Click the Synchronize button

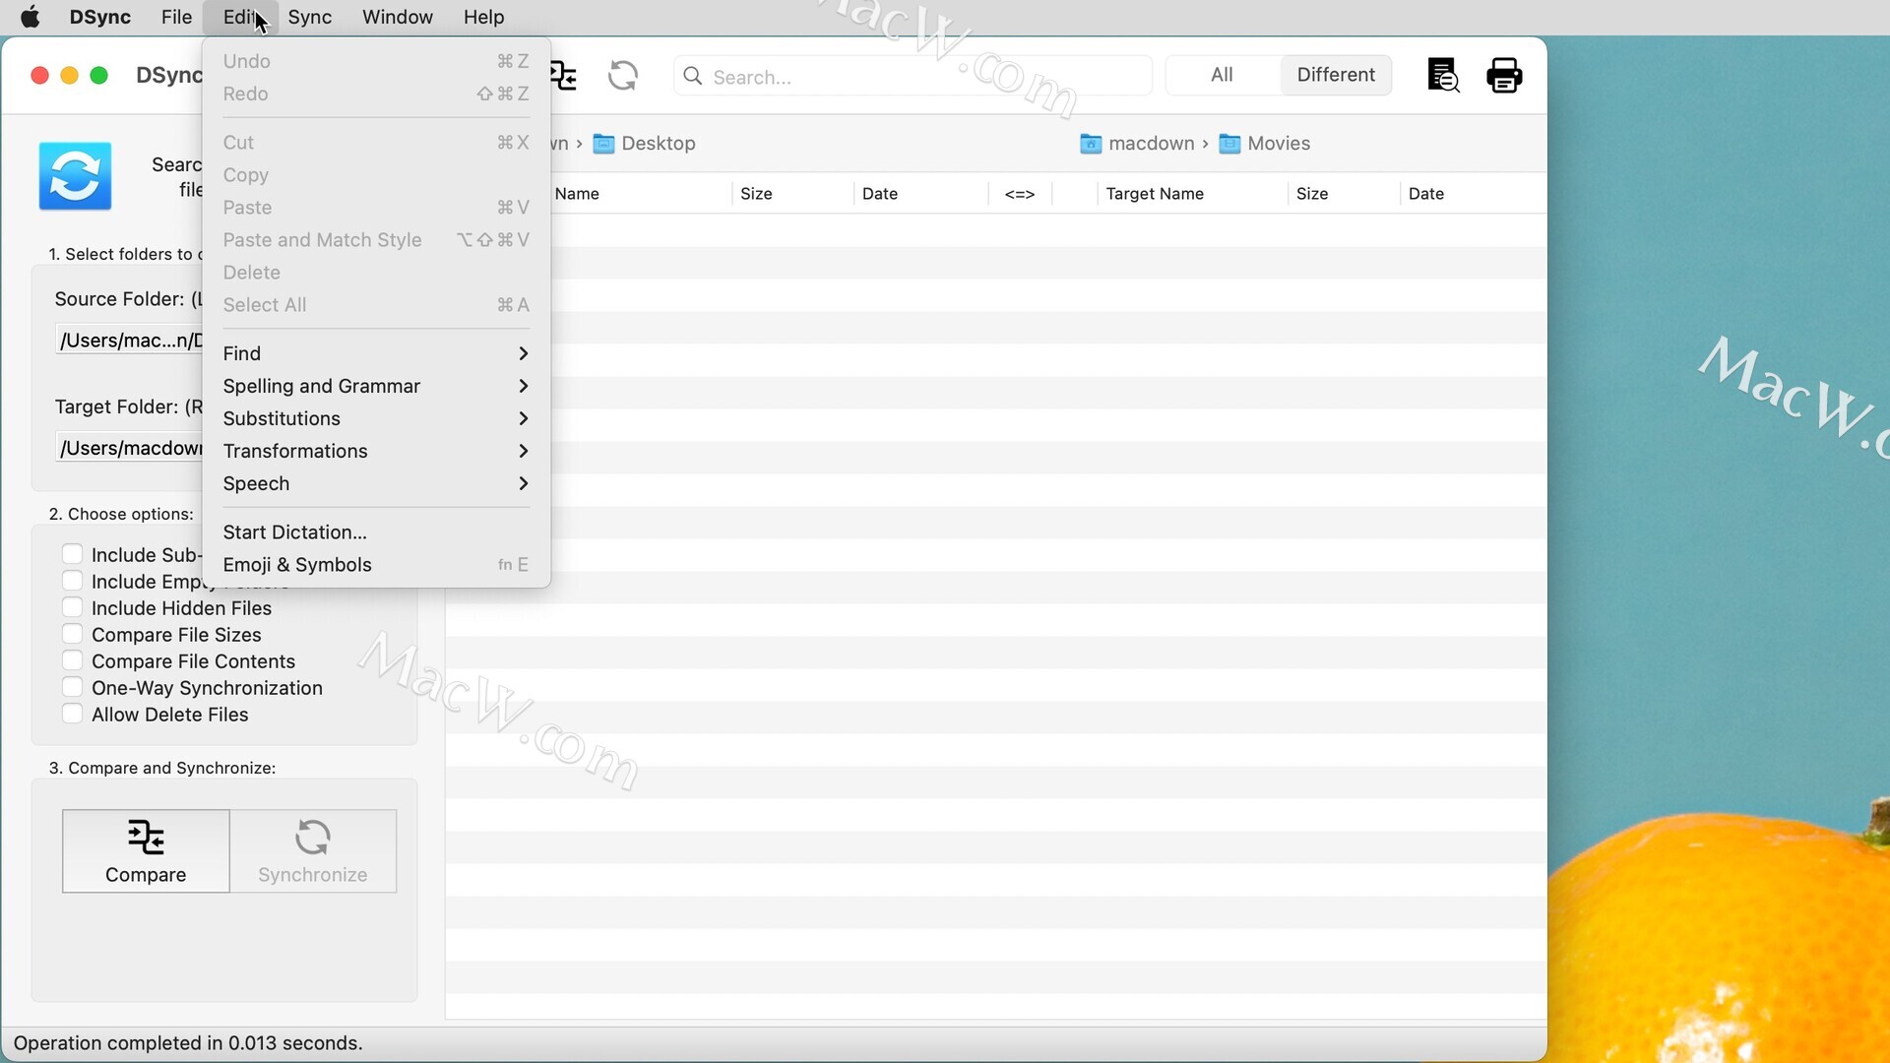(313, 851)
